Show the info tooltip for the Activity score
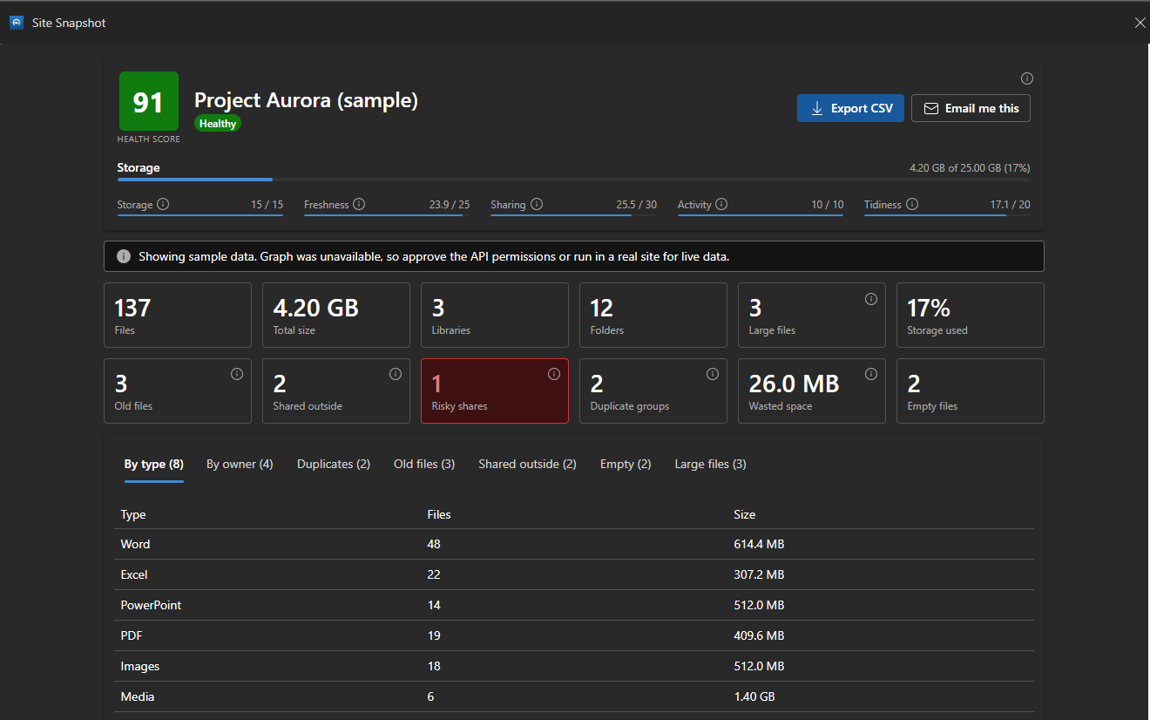 pyautogui.click(x=721, y=205)
